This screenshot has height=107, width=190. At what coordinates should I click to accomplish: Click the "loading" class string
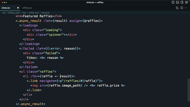(52, 30)
